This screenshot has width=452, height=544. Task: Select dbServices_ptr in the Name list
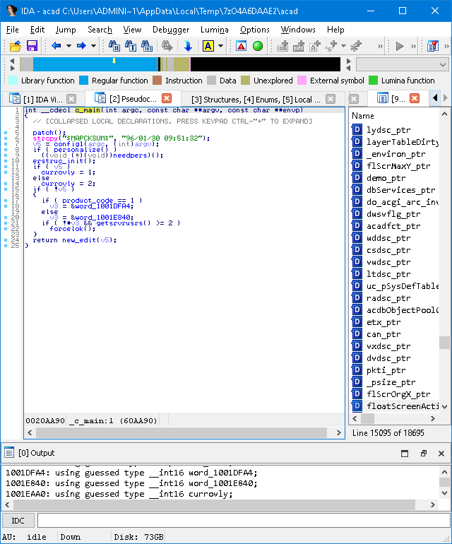pyautogui.click(x=400, y=190)
